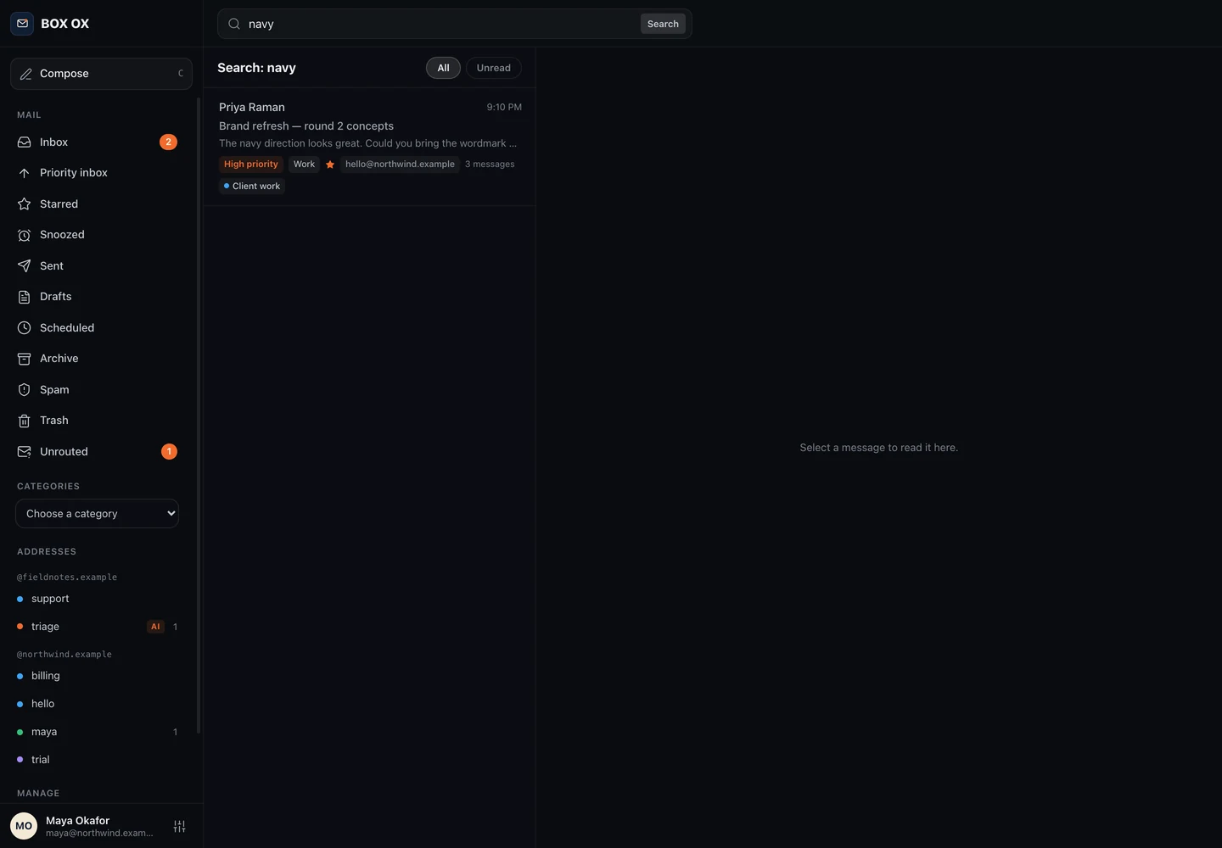Click the BOX OX mail logo icon
This screenshot has height=848, width=1222.
click(x=22, y=24)
